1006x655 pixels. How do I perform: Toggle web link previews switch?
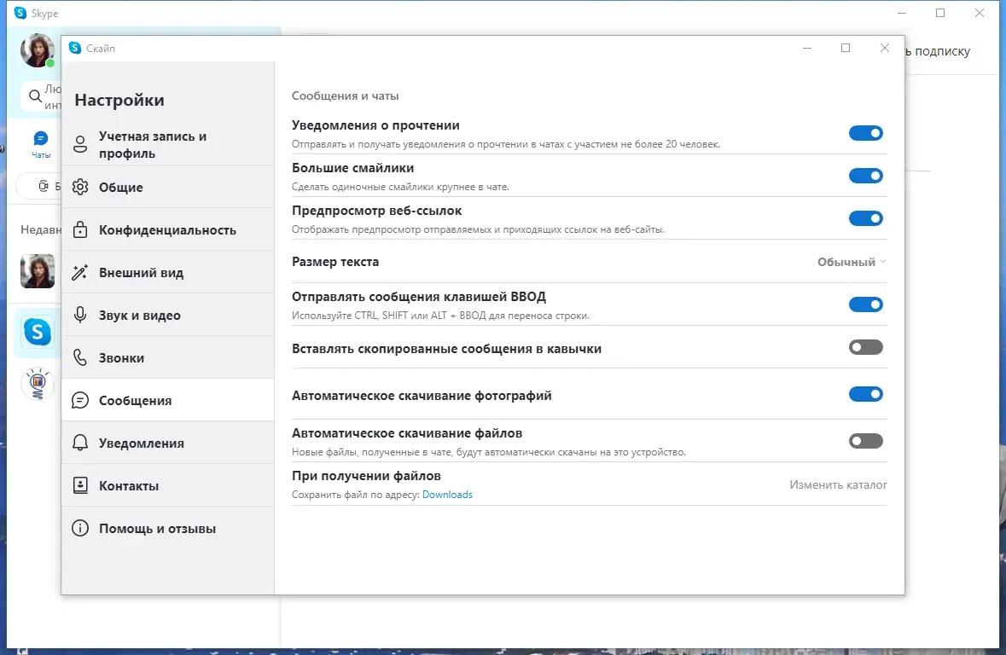pyautogui.click(x=865, y=218)
